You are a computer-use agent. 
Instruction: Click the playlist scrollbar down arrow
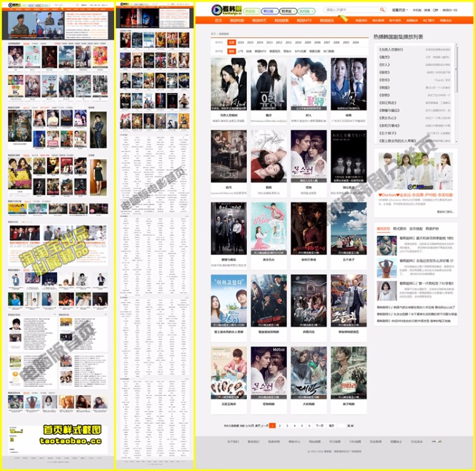click(x=456, y=141)
